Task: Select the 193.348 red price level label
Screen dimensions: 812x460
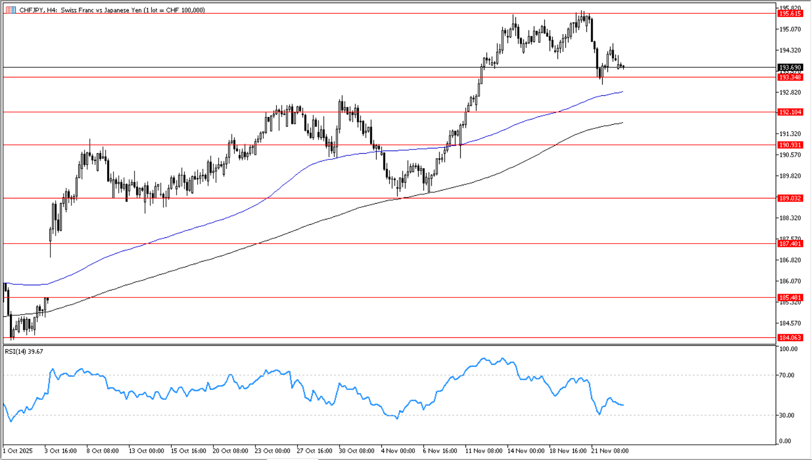Action: point(790,77)
